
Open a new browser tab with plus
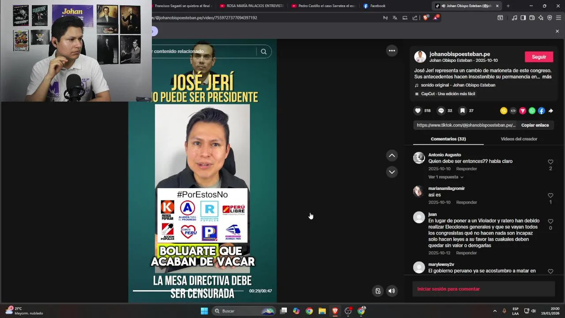[508, 6]
